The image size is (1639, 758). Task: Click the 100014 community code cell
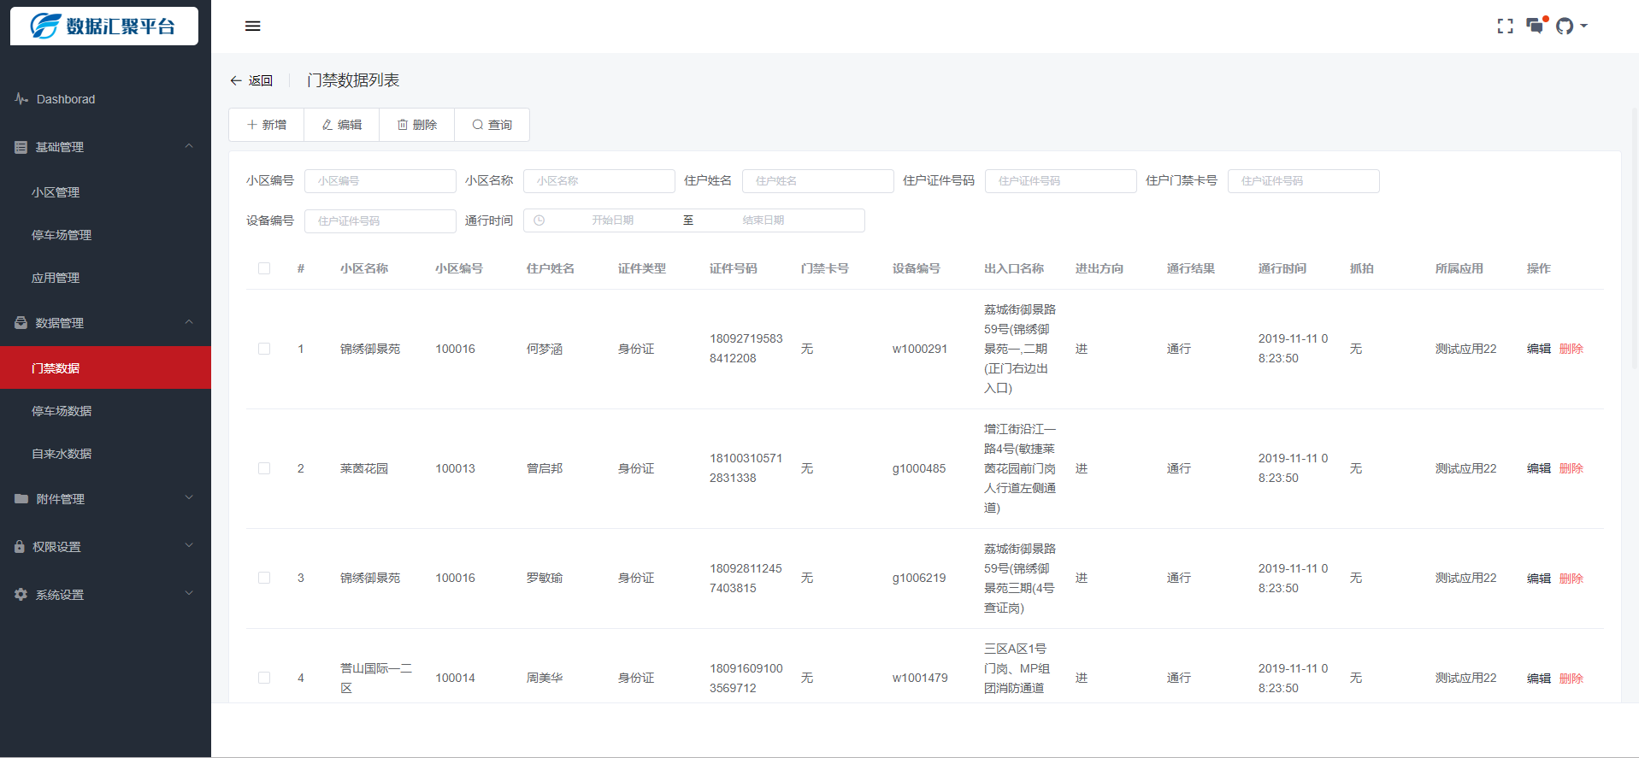point(455,678)
